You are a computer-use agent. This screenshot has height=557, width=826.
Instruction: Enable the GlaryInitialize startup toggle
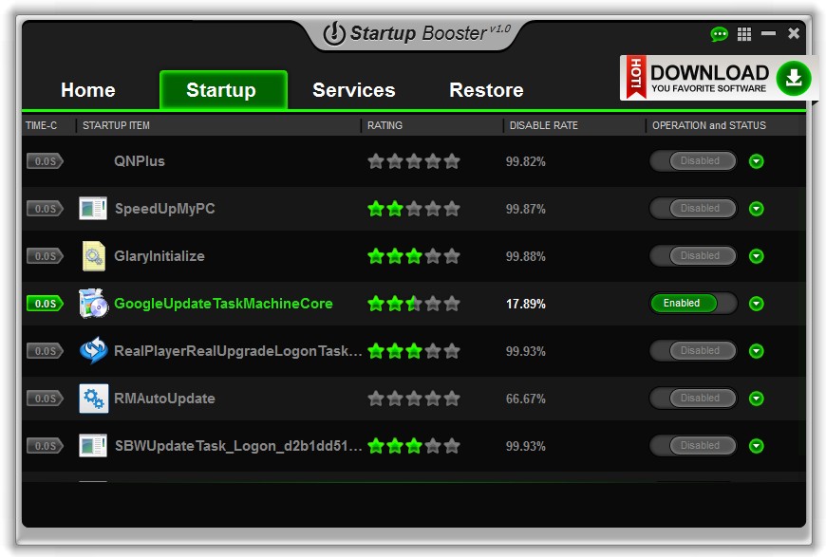693,256
